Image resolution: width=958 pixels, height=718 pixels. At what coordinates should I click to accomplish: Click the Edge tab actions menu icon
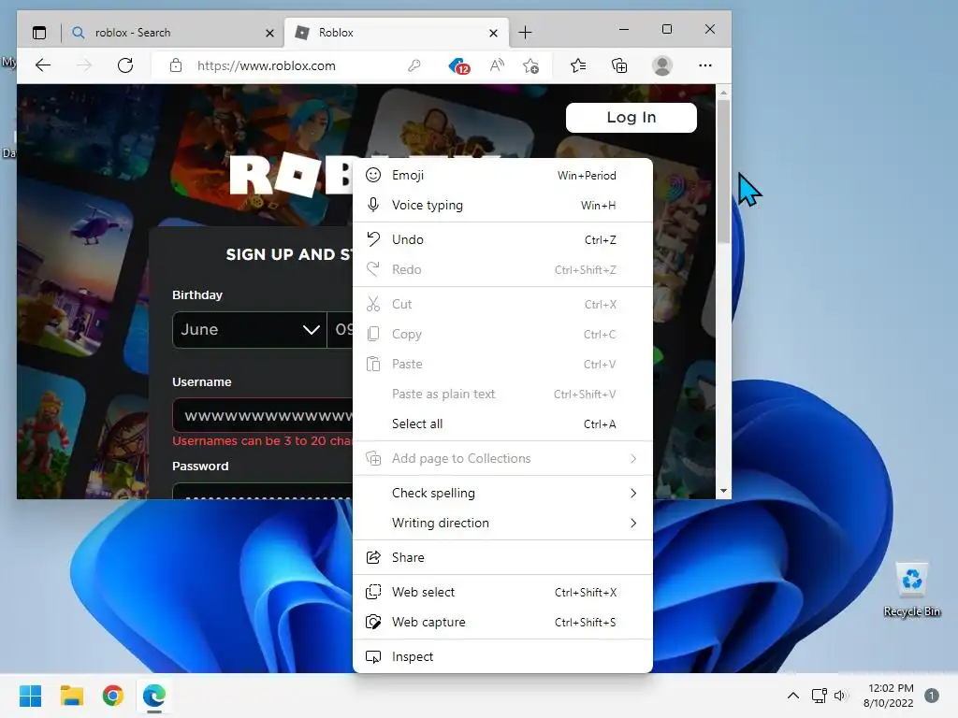(39, 33)
